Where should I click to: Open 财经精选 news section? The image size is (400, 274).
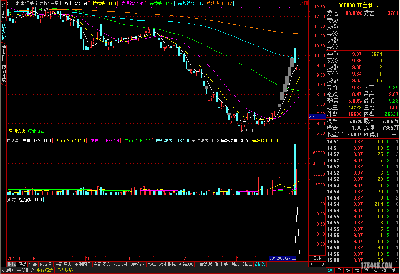click(x=45, y=270)
